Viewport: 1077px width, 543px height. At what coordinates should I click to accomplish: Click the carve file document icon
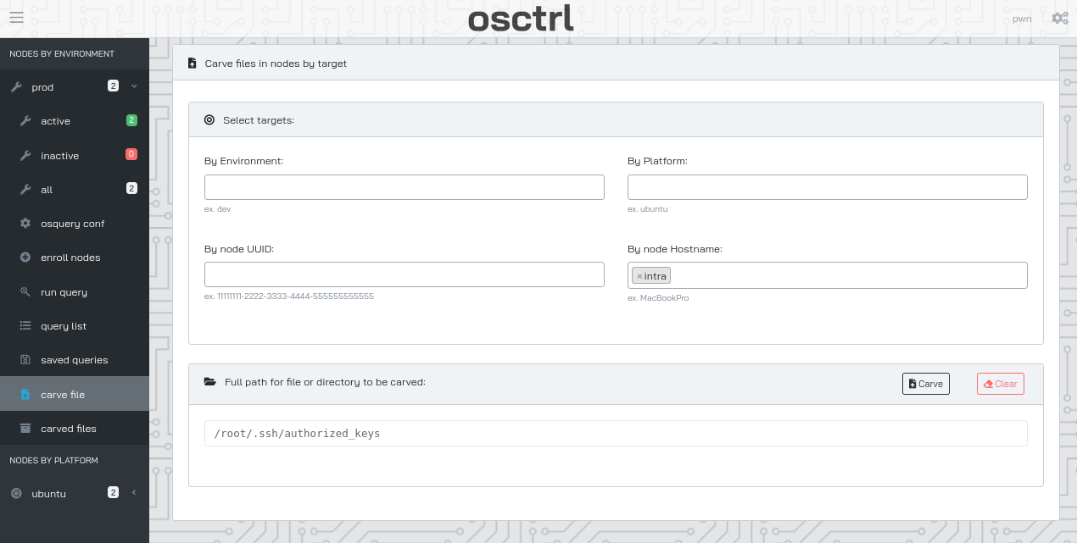click(x=25, y=395)
